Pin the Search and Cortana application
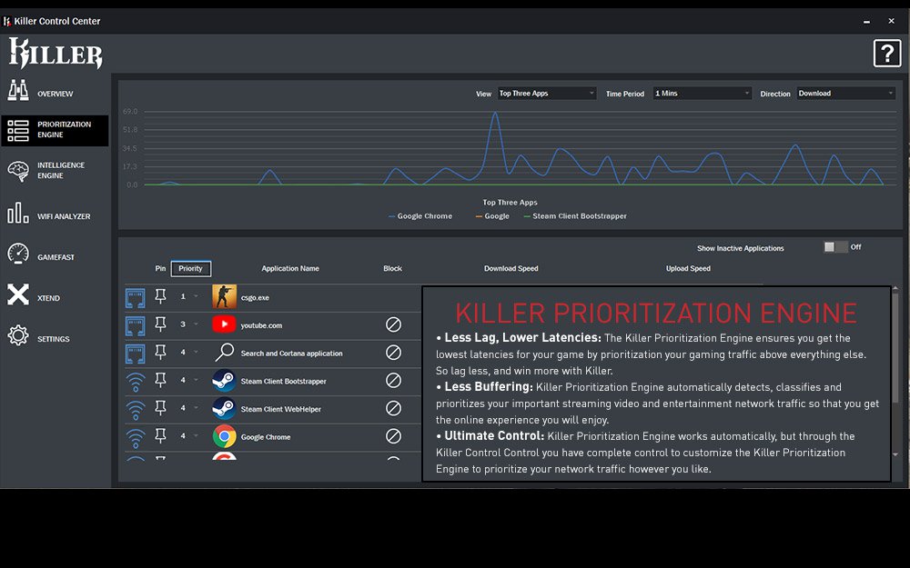 click(x=161, y=353)
